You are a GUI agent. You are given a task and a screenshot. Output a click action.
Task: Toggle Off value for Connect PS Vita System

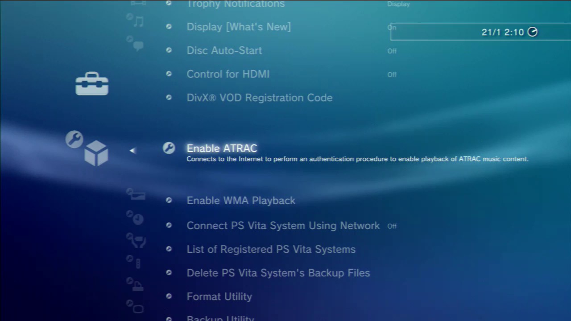click(392, 226)
